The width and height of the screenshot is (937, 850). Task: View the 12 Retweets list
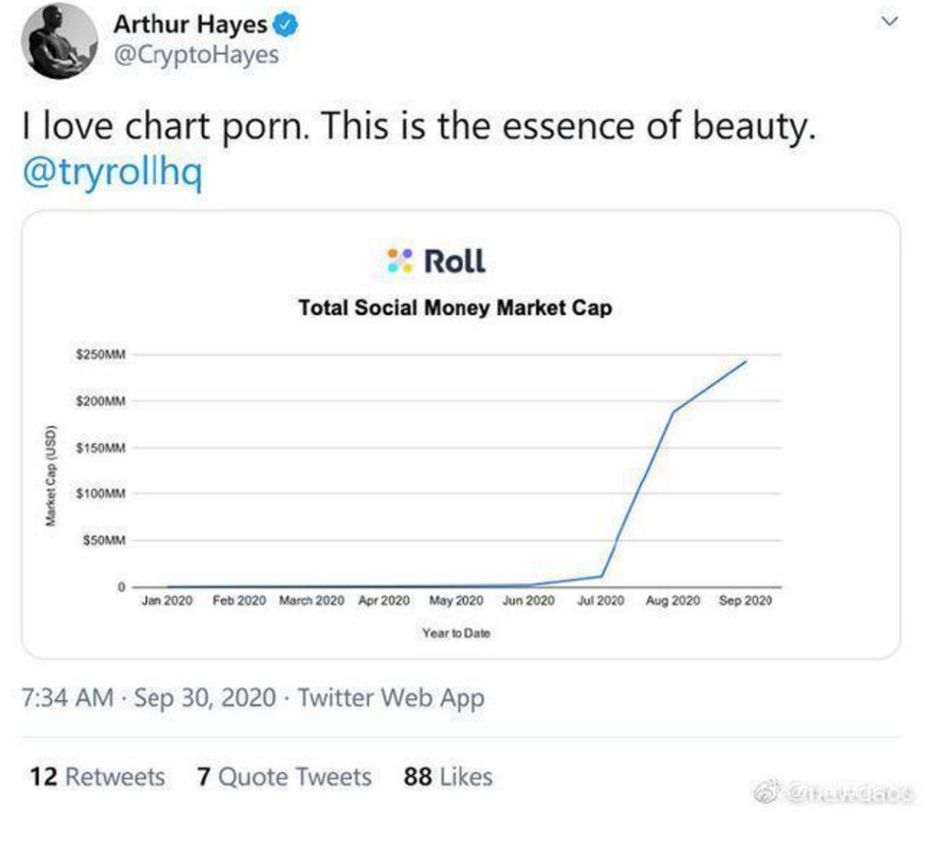pyautogui.click(x=97, y=777)
